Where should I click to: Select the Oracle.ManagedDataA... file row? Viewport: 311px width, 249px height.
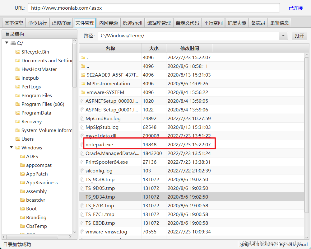(192, 153)
